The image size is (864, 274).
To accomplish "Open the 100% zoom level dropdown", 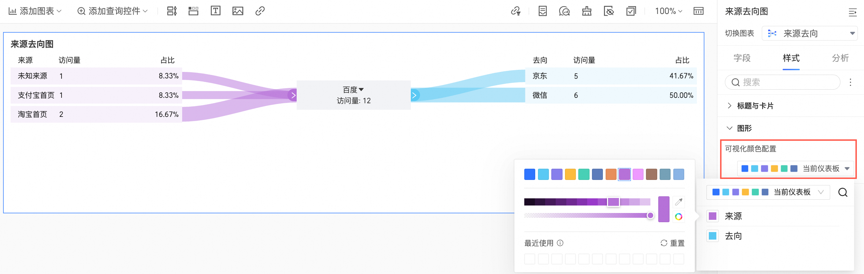I will point(669,11).
